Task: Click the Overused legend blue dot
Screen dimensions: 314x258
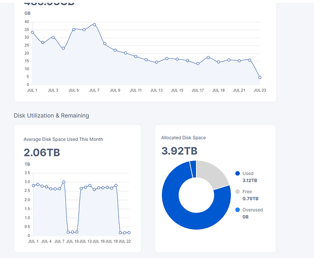Action: click(x=238, y=210)
